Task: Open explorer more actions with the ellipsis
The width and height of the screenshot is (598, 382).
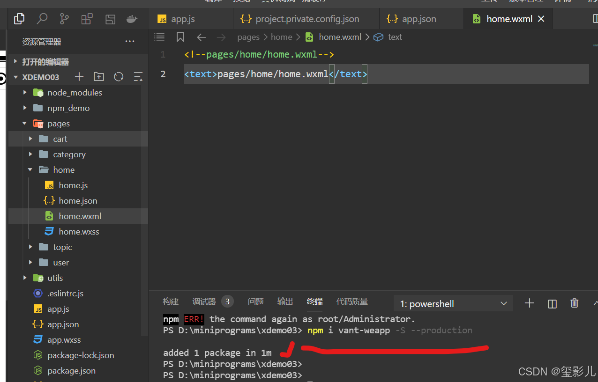Action: coord(130,41)
